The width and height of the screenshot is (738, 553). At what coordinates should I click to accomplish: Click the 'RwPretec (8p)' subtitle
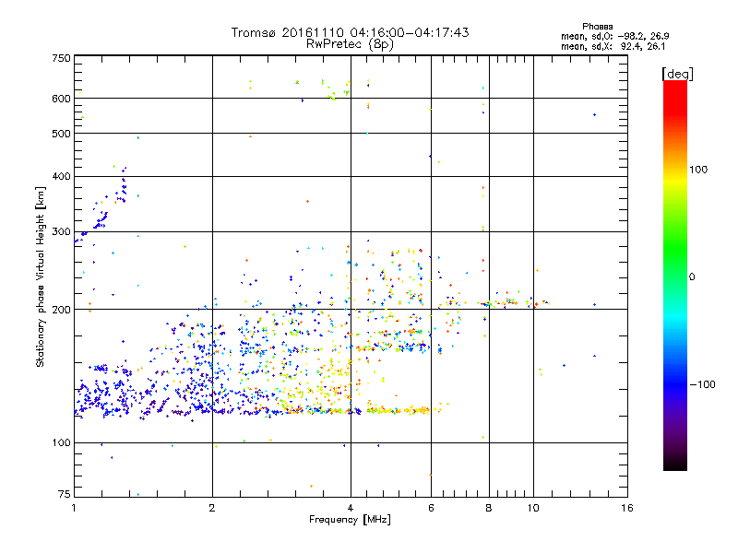click(350, 44)
